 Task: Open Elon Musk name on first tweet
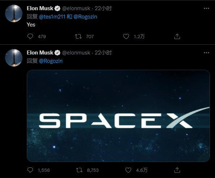click(40, 8)
